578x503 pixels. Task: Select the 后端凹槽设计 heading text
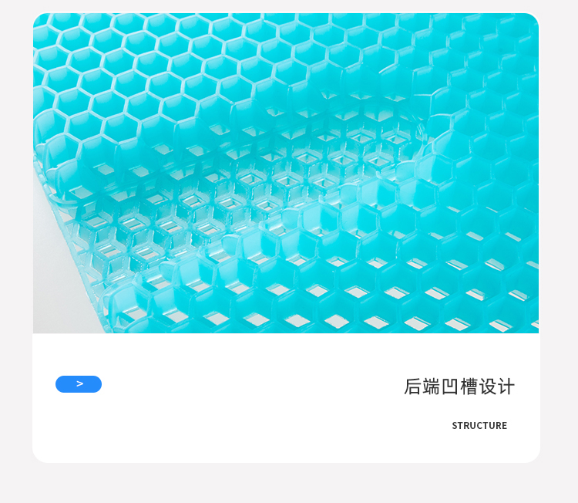pos(459,387)
